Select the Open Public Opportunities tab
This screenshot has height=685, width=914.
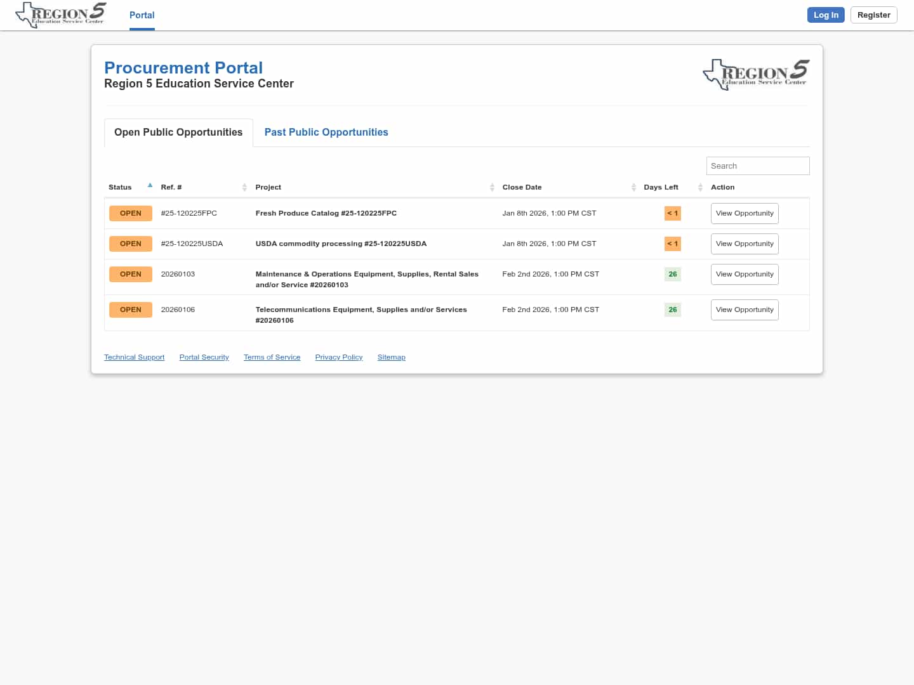(x=178, y=132)
